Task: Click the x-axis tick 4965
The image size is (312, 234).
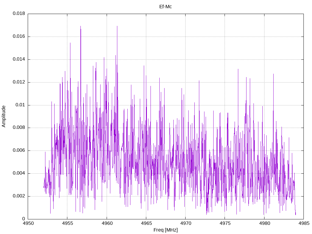Action: [x=146, y=223]
